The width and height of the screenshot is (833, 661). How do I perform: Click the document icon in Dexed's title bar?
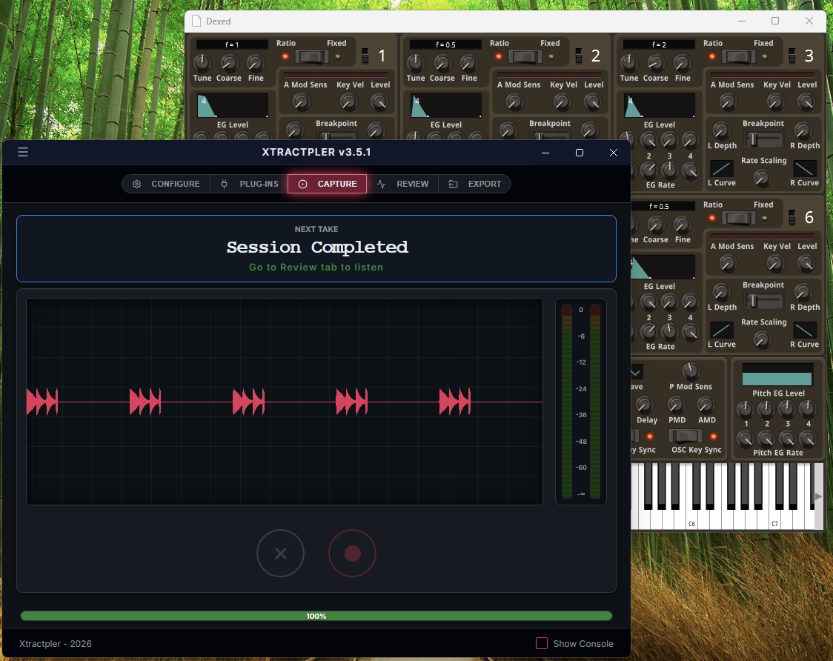195,21
